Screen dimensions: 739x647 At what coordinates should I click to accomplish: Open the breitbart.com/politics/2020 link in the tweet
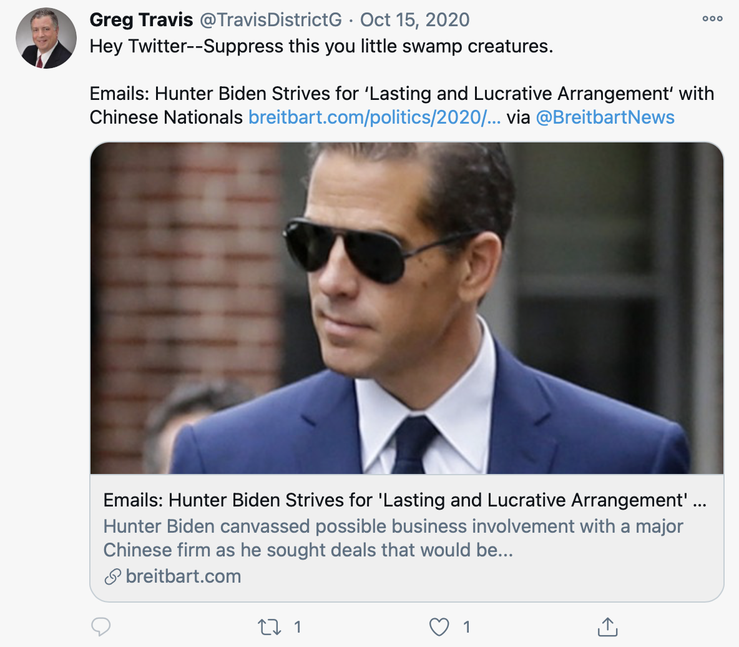click(374, 117)
